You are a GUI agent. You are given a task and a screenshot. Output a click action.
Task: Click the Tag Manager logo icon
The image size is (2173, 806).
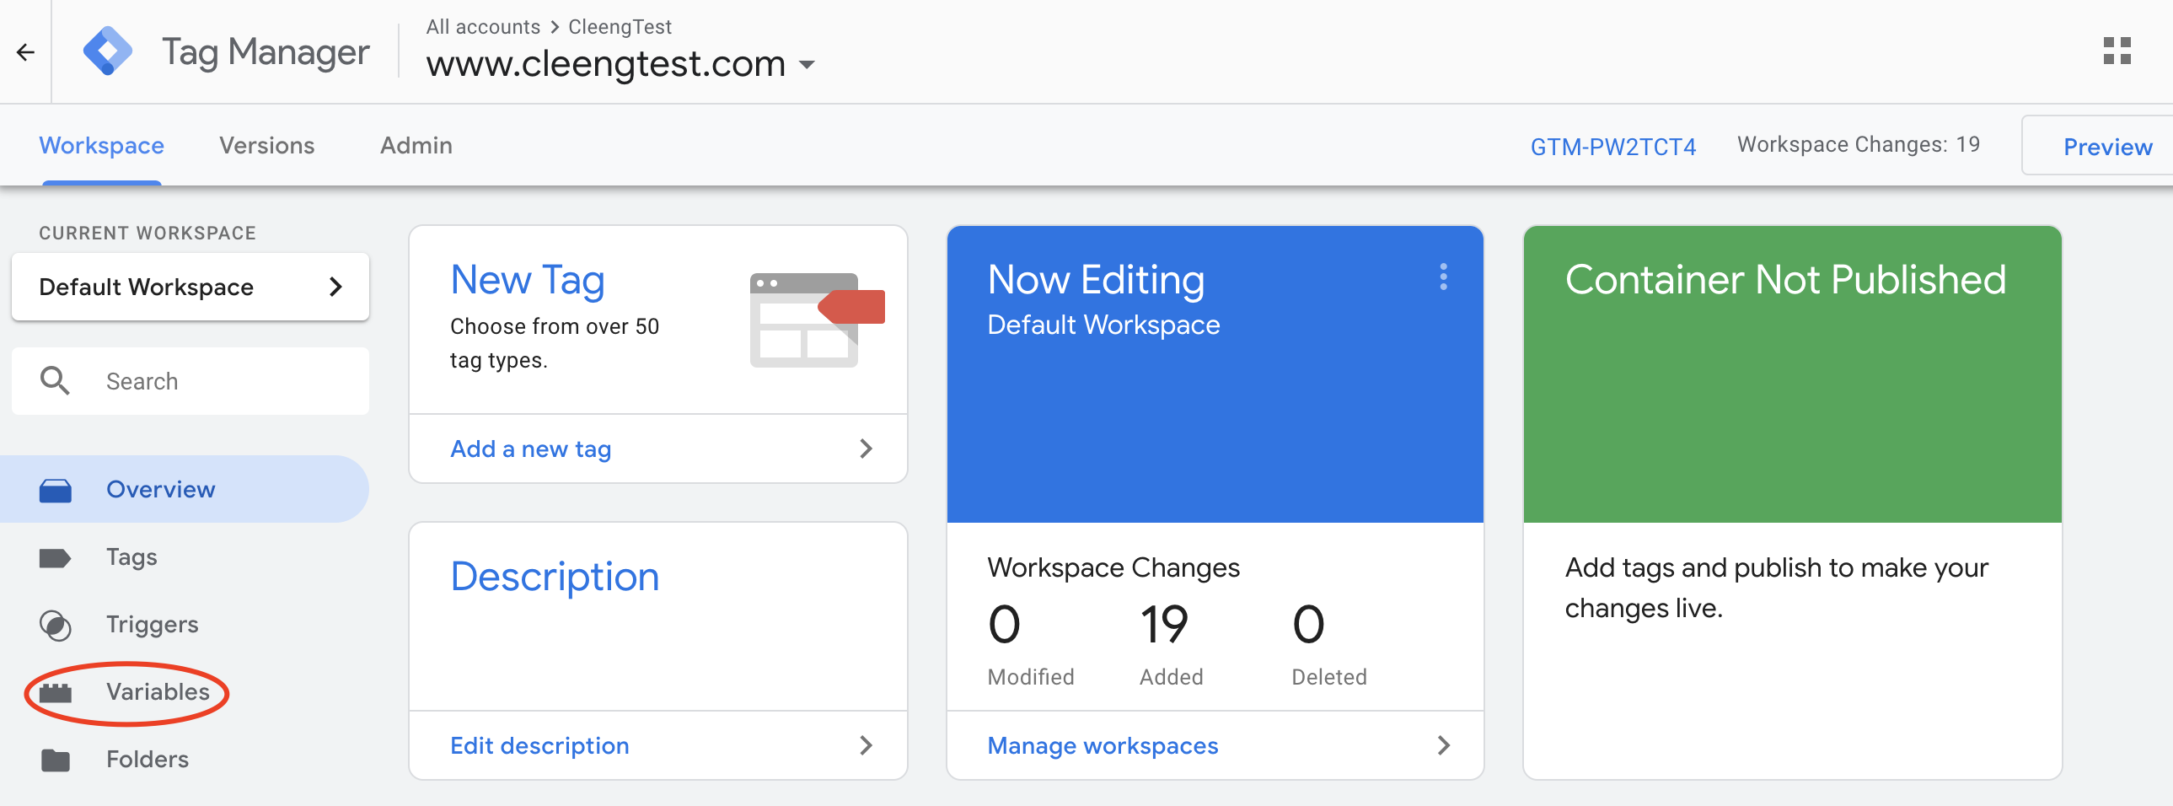click(x=107, y=51)
